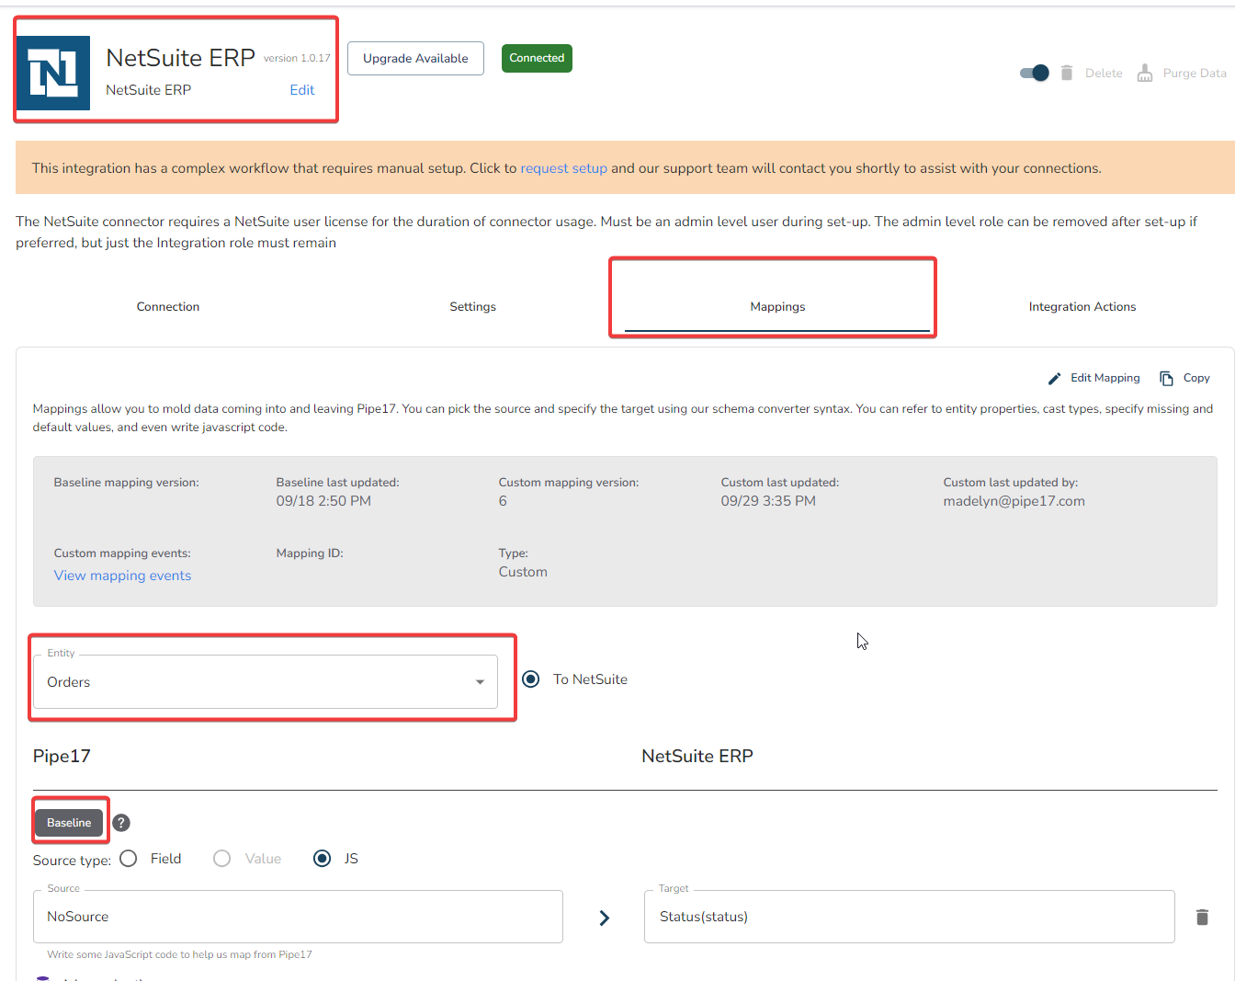Click the Type value Custom
Screen dimensions: 1235x981
(523, 572)
